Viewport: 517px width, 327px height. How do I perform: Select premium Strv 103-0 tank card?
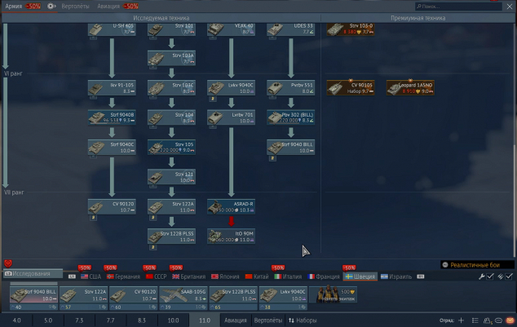(351, 29)
